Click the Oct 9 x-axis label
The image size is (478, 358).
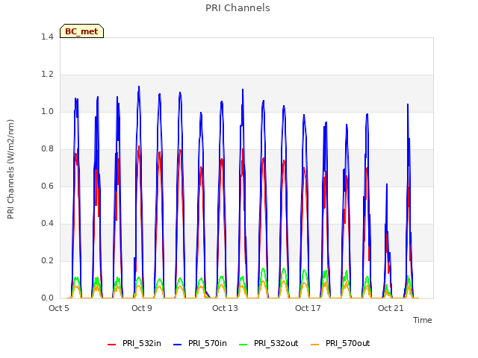pos(142,308)
